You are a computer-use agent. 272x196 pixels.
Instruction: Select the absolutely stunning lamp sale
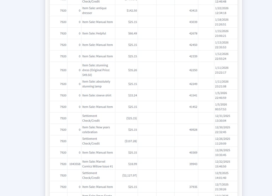pos(96,84)
